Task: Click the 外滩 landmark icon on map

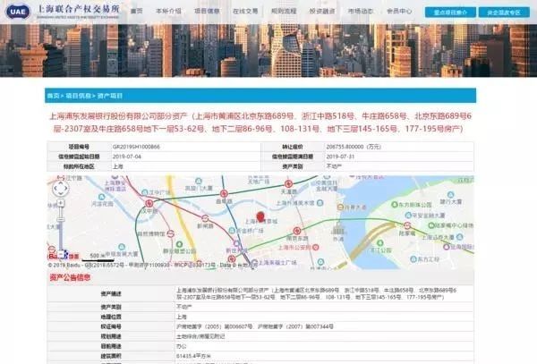Action: pyautogui.click(x=338, y=228)
